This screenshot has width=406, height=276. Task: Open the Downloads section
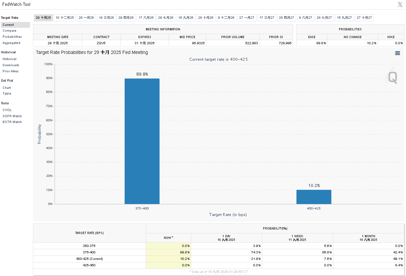(11, 65)
